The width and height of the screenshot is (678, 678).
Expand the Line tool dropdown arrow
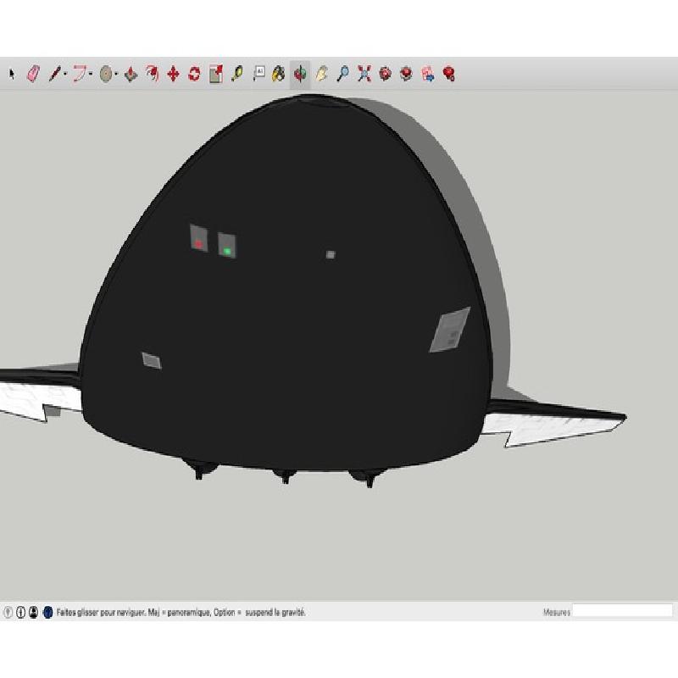click(x=65, y=75)
